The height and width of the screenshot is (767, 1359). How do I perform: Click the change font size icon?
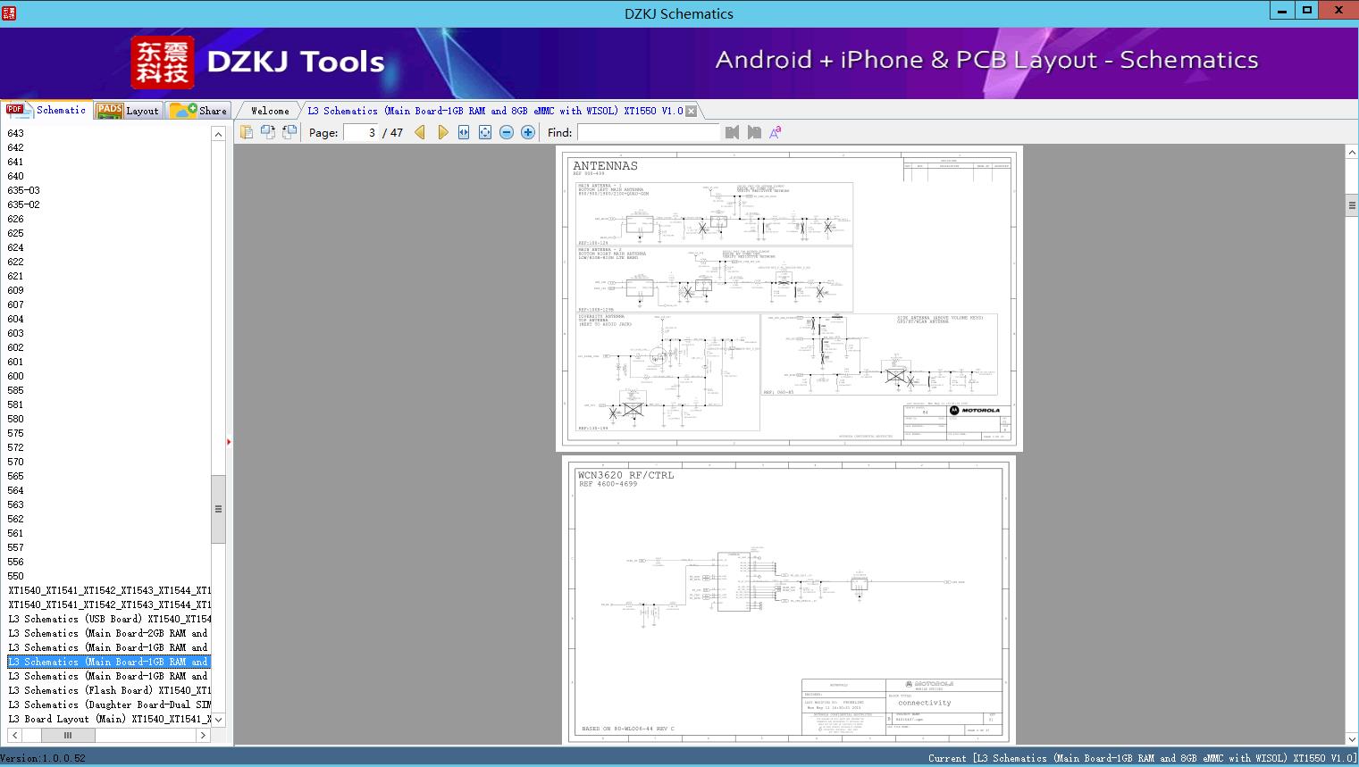pyautogui.click(x=775, y=131)
